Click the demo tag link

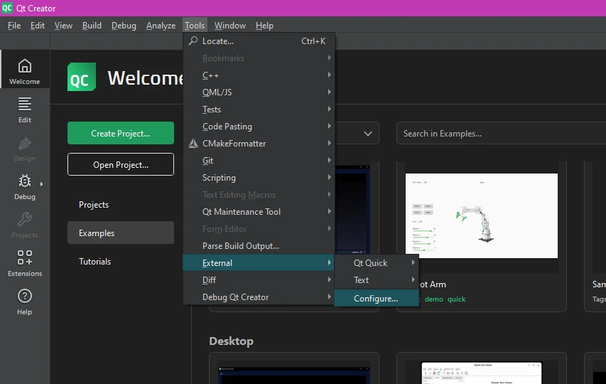(x=433, y=299)
